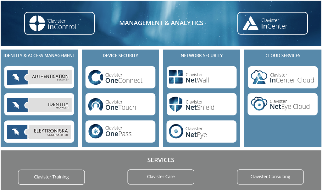Click the Network Security heading
The width and height of the screenshot is (322, 191).
click(x=202, y=56)
